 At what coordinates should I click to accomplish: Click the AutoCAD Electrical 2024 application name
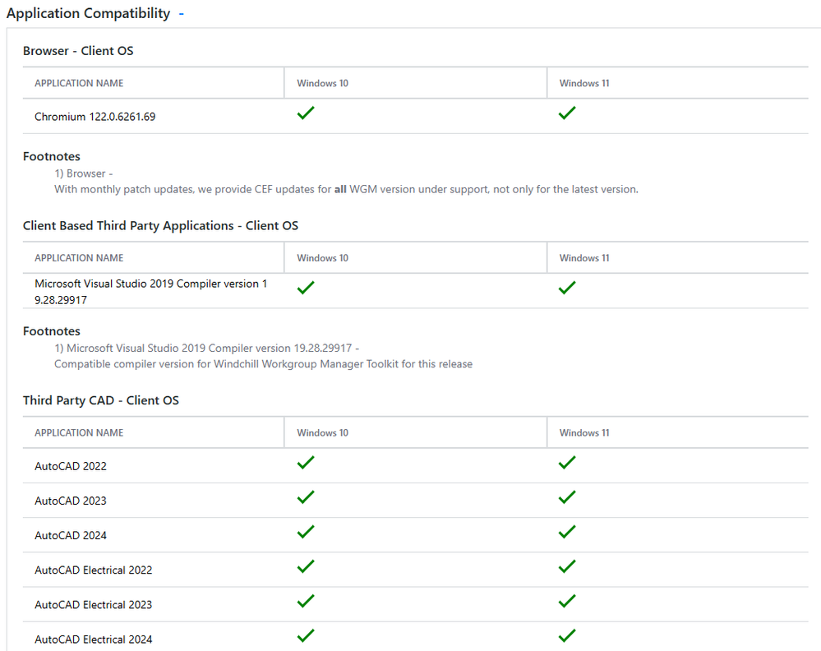pyautogui.click(x=93, y=639)
